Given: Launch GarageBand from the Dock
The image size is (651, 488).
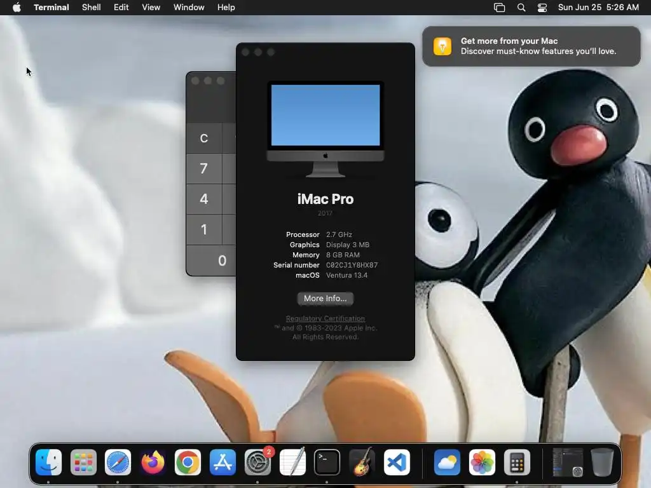Looking at the screenshot, I should pyautogui.click(x=362, y=462).
